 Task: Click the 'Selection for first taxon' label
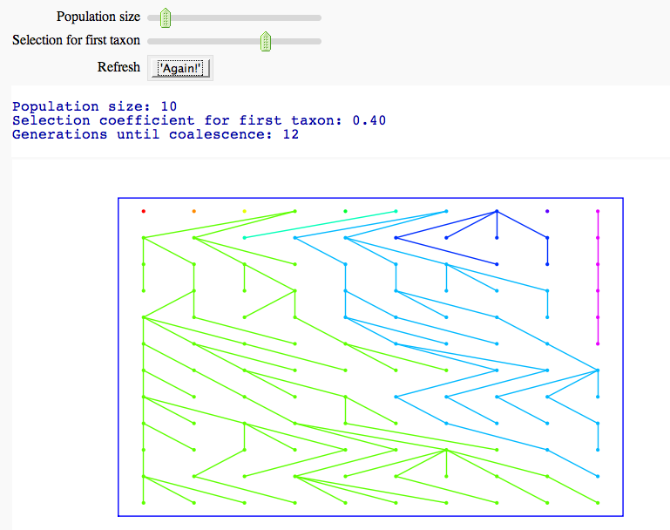76,41
